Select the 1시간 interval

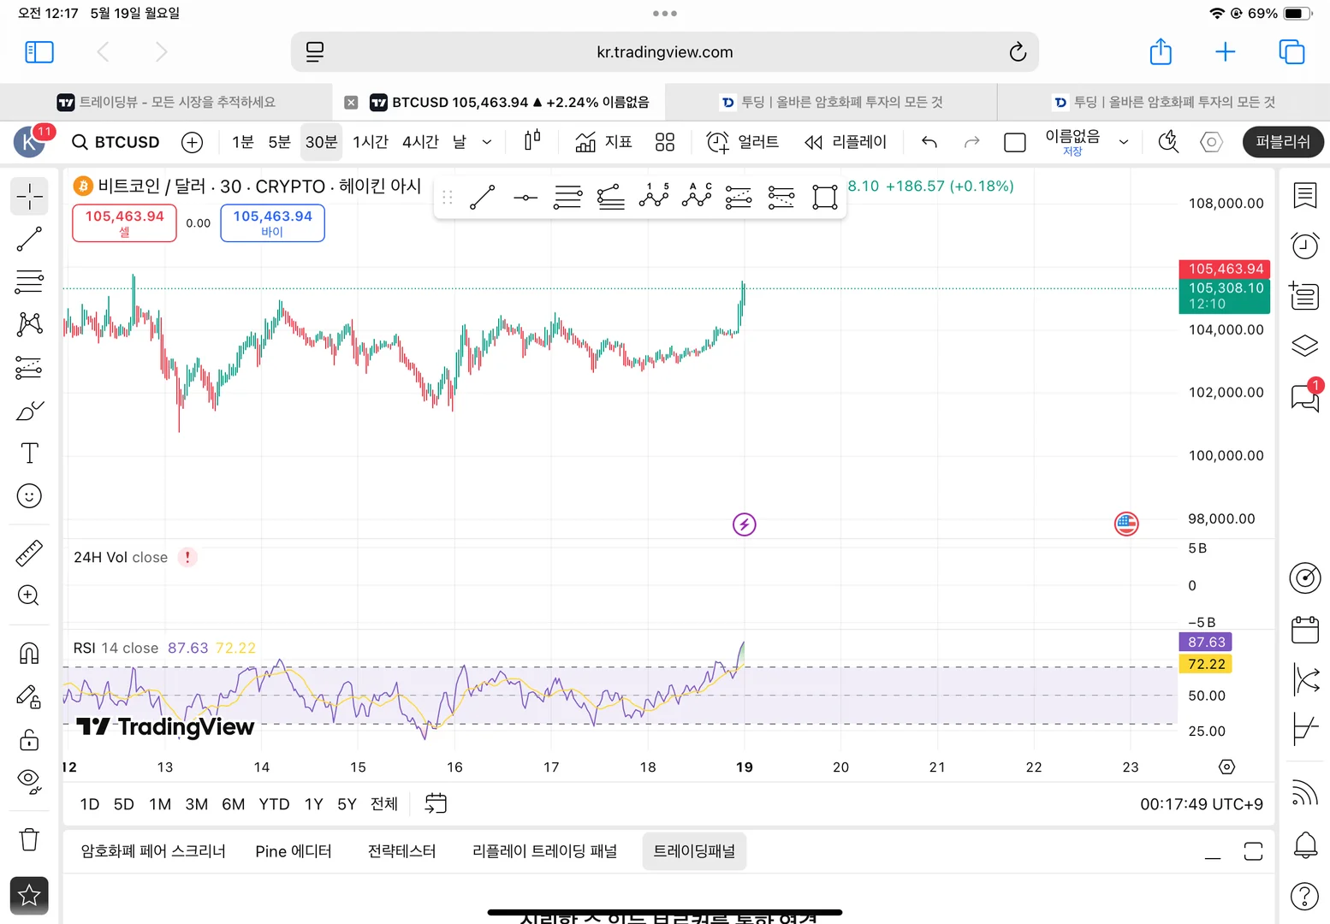coord(371,142)
